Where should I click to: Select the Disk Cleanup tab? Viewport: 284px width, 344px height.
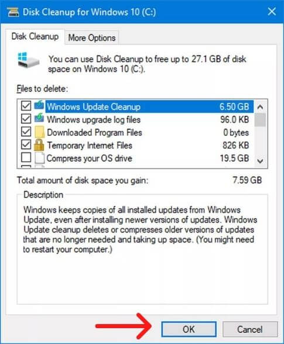[35, 36]
